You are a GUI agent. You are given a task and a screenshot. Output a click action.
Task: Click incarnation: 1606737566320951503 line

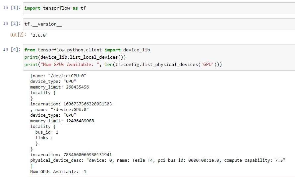click(71, 104)
